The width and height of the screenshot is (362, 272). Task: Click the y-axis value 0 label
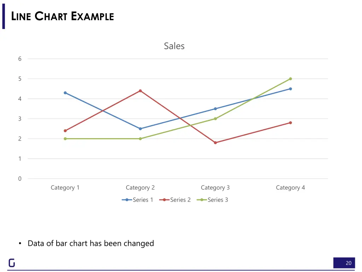pyautogui.click(x=20, y=179)
